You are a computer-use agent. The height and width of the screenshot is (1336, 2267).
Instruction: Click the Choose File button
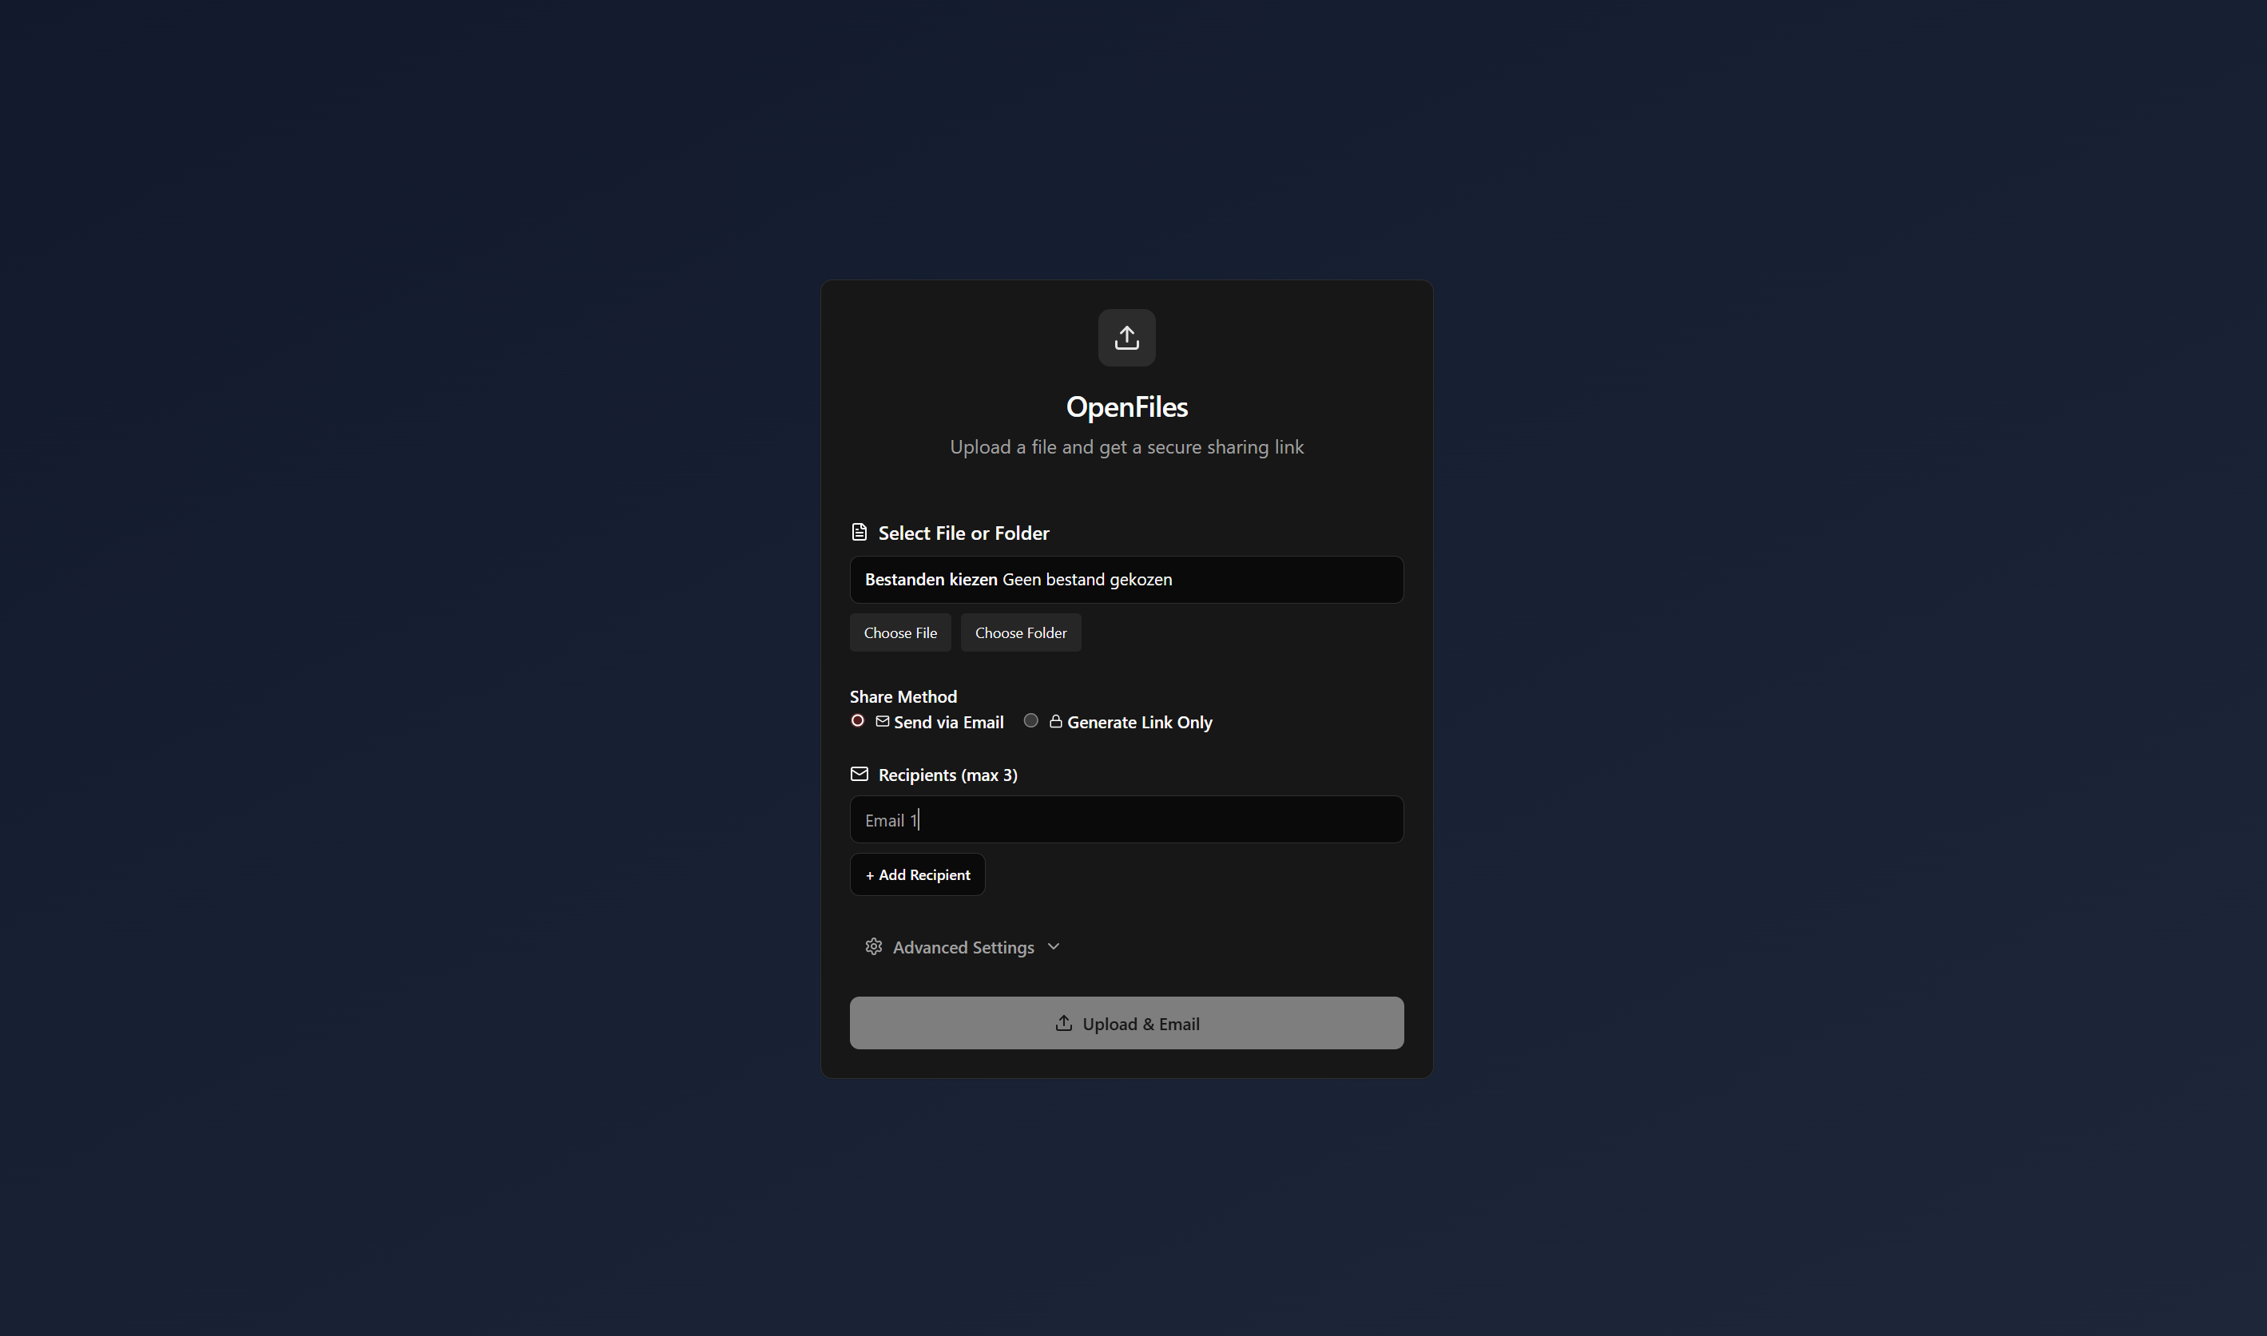900,633
